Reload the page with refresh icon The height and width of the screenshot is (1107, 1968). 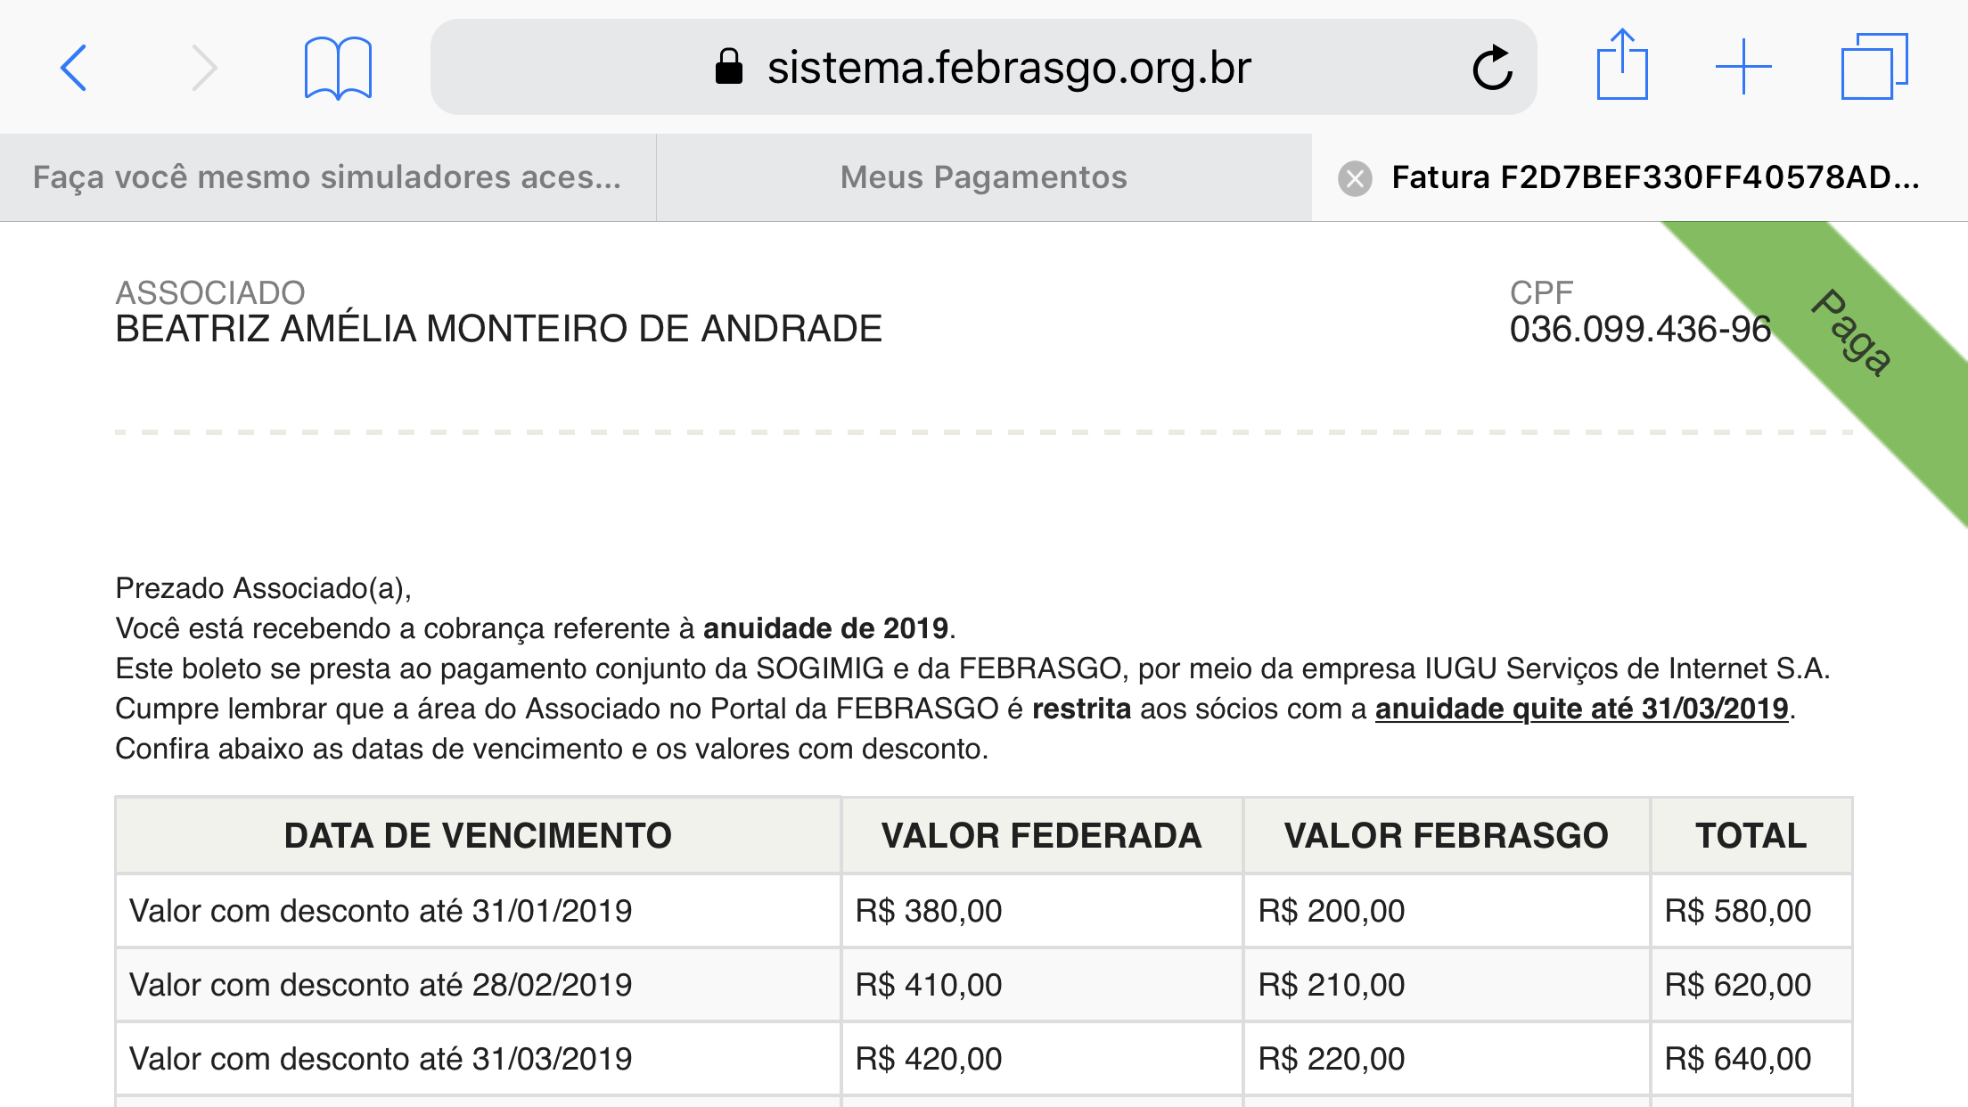tap(1492, 68)
